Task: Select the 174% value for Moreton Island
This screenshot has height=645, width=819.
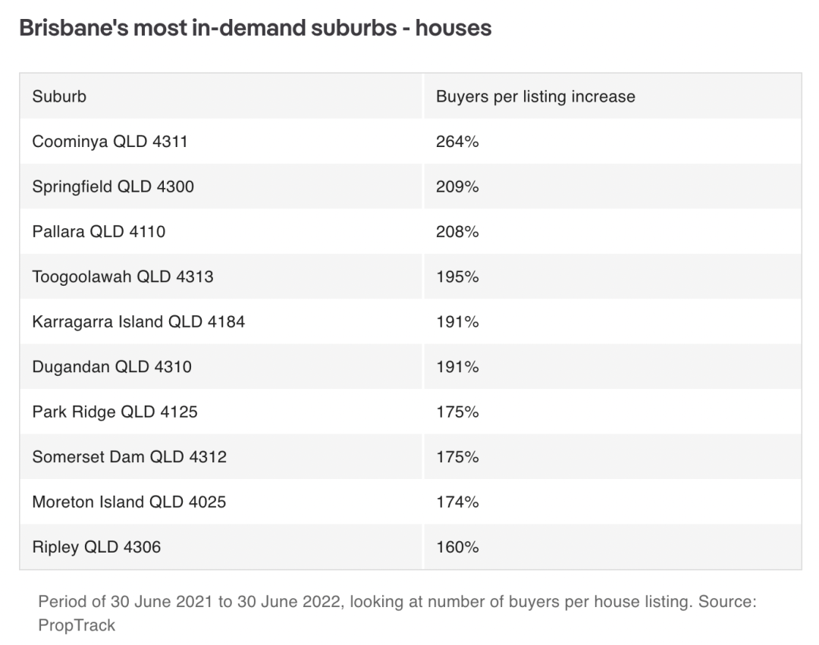Action: [x=457, y=502]
